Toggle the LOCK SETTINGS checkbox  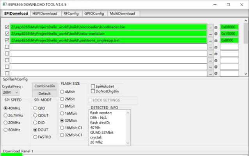click(x=90, y=100)
